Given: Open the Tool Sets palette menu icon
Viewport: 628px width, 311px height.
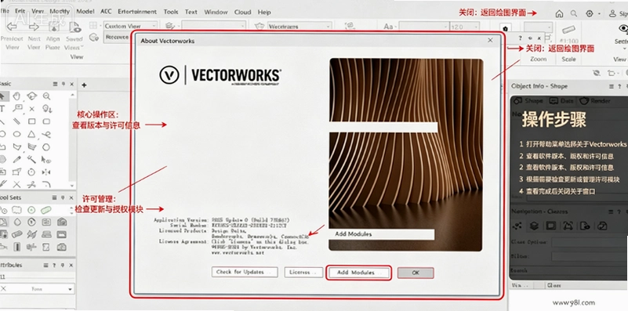Looking at the screenshot, I should (x=55, y=197).
